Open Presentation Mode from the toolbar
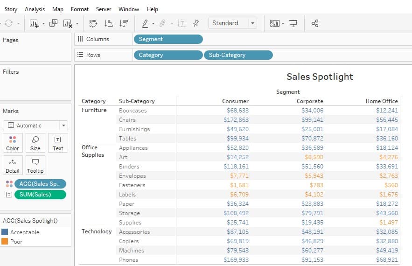412x266 pixels. click(293, 23)
